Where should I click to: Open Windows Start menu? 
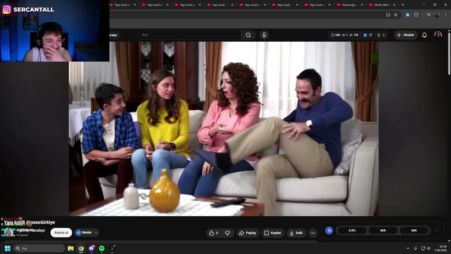pos(7,248)
